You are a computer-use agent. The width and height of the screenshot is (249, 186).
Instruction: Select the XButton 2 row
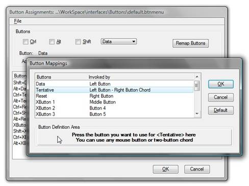coord(114,108)
